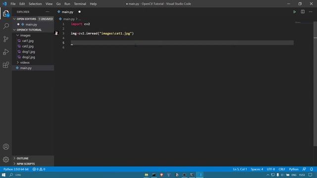Click the tray volume icon
The width and height of the screenshot is (317, 178).
282,175
